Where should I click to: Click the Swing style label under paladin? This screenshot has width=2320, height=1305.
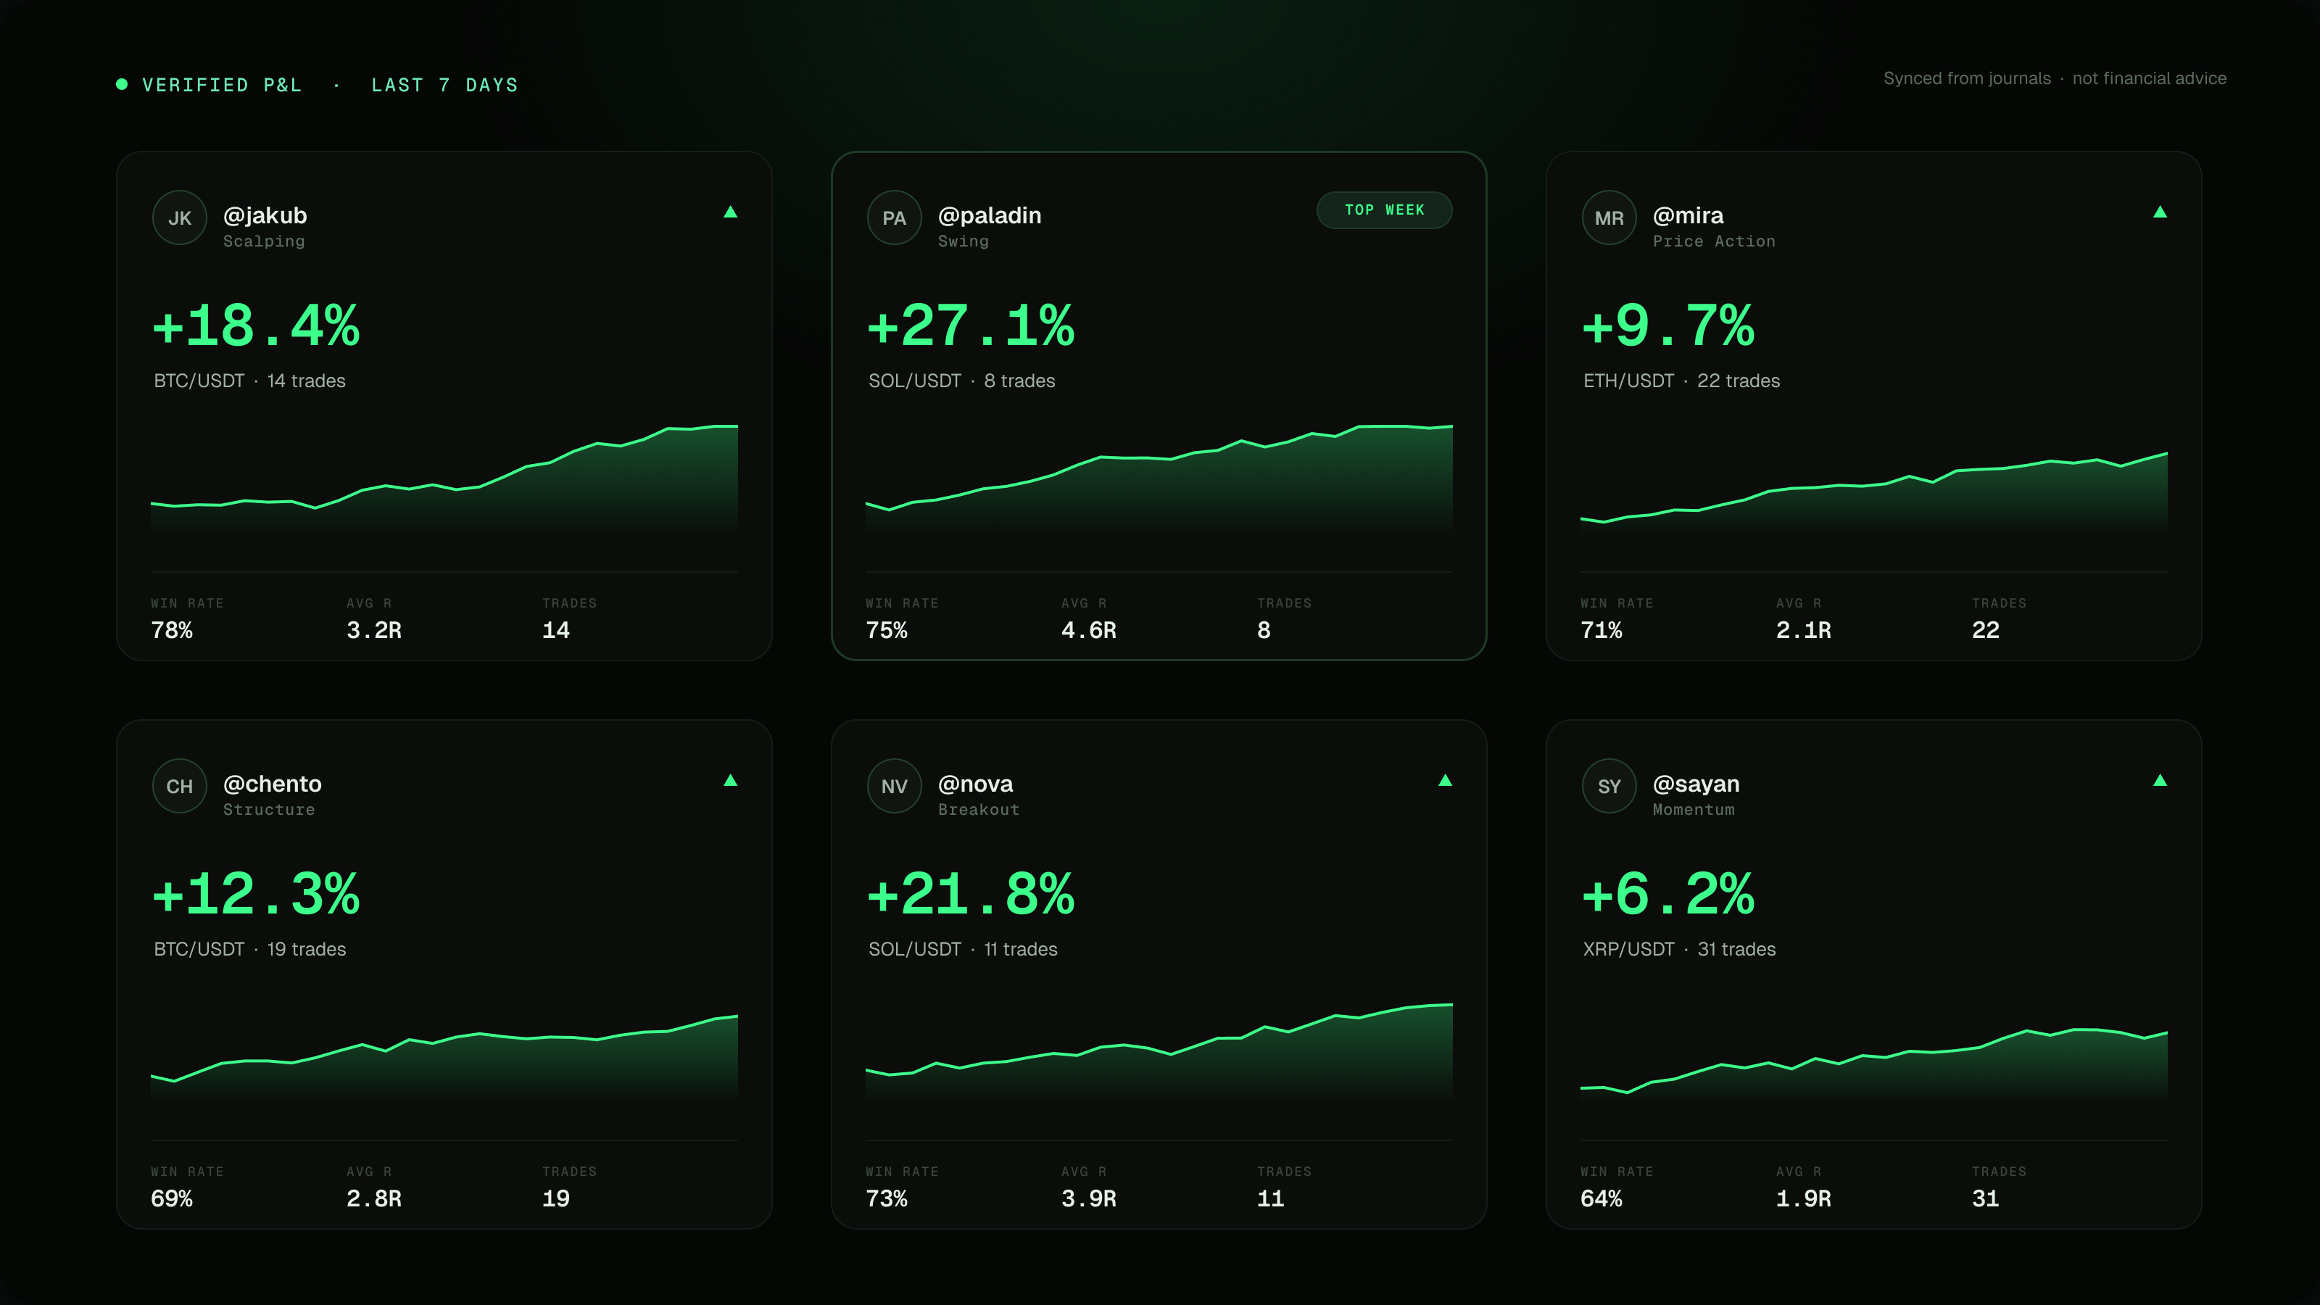[964, 241]
